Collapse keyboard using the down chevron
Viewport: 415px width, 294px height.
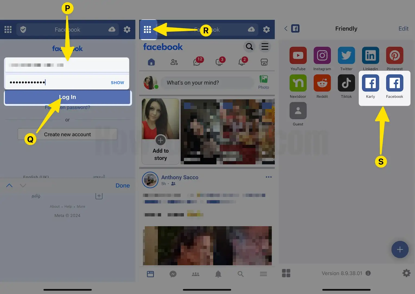coord(23,186)
